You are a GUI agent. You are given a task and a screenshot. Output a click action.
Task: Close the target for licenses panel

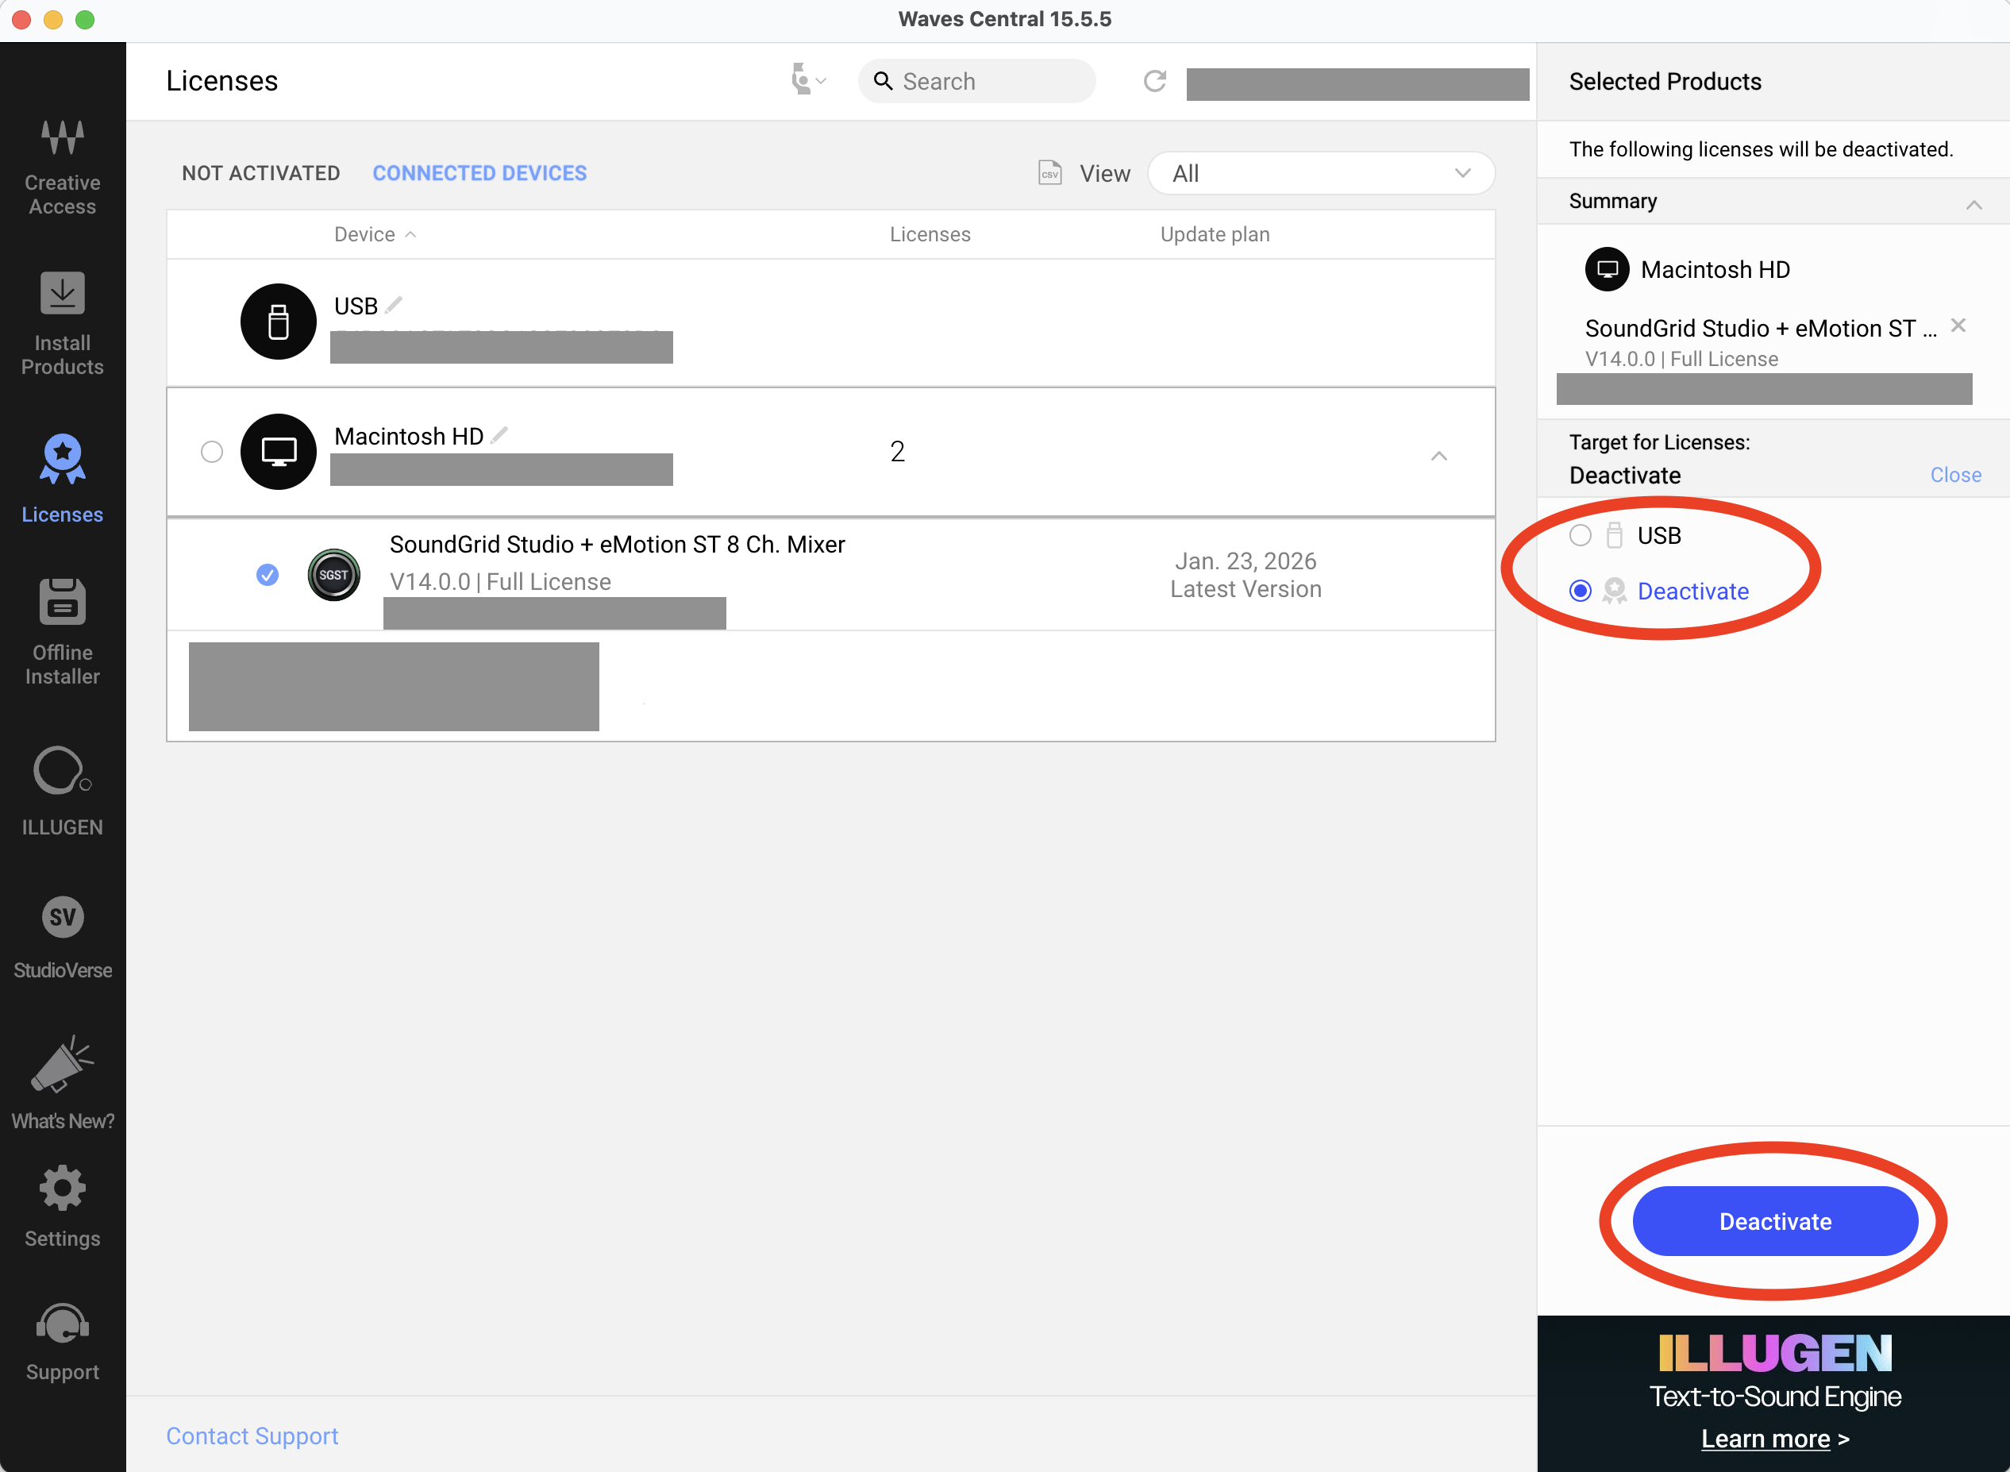(1956, 475)
